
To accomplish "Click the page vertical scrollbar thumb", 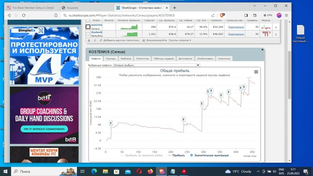I will (x=289, y=75).
